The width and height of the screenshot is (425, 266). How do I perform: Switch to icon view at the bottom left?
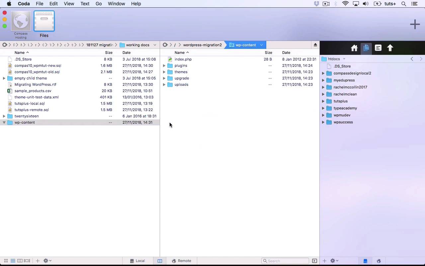tap(6, 261)
